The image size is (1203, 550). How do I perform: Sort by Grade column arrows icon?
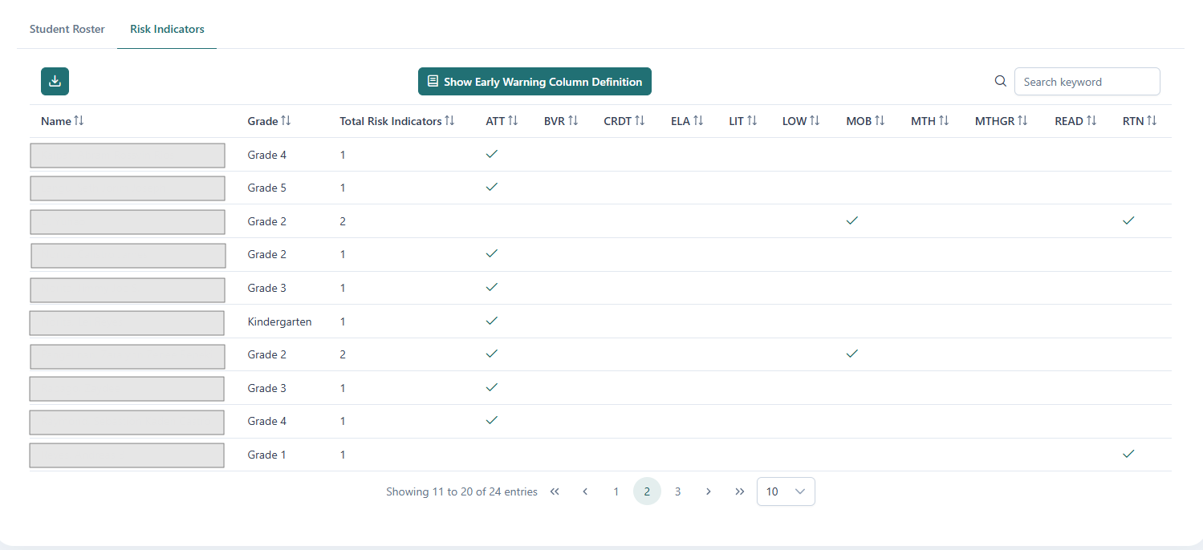tap(286, 121)
